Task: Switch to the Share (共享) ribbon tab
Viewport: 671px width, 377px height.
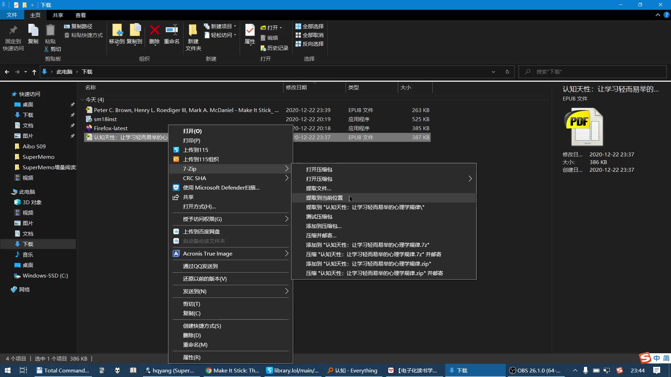Action: coord(58,15)
